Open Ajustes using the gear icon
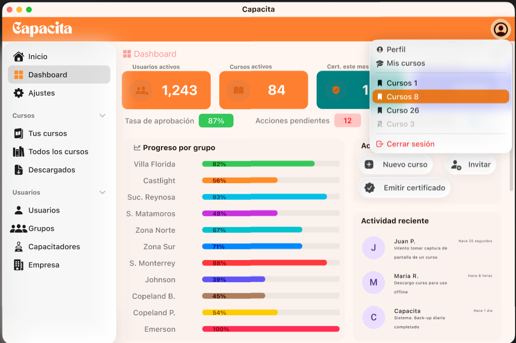Viewport: 516px width, 343px height. pos(19,93)
